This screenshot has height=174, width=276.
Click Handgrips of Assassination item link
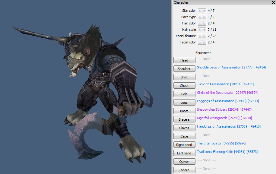coord(229,126)
